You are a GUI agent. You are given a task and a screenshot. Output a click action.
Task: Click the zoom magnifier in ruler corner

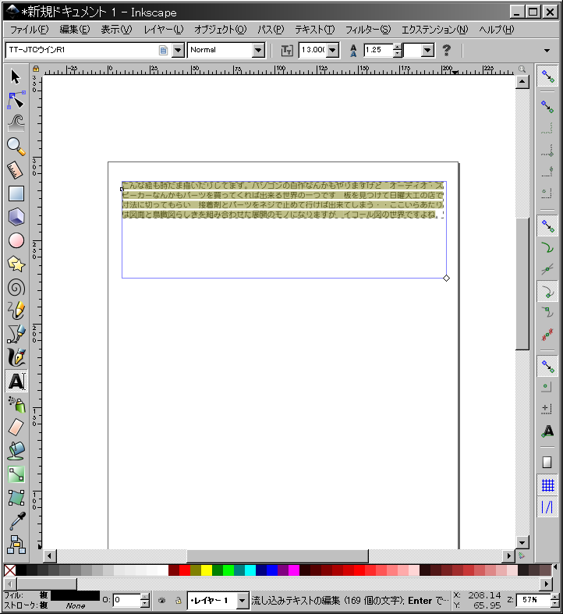(522, 69)
